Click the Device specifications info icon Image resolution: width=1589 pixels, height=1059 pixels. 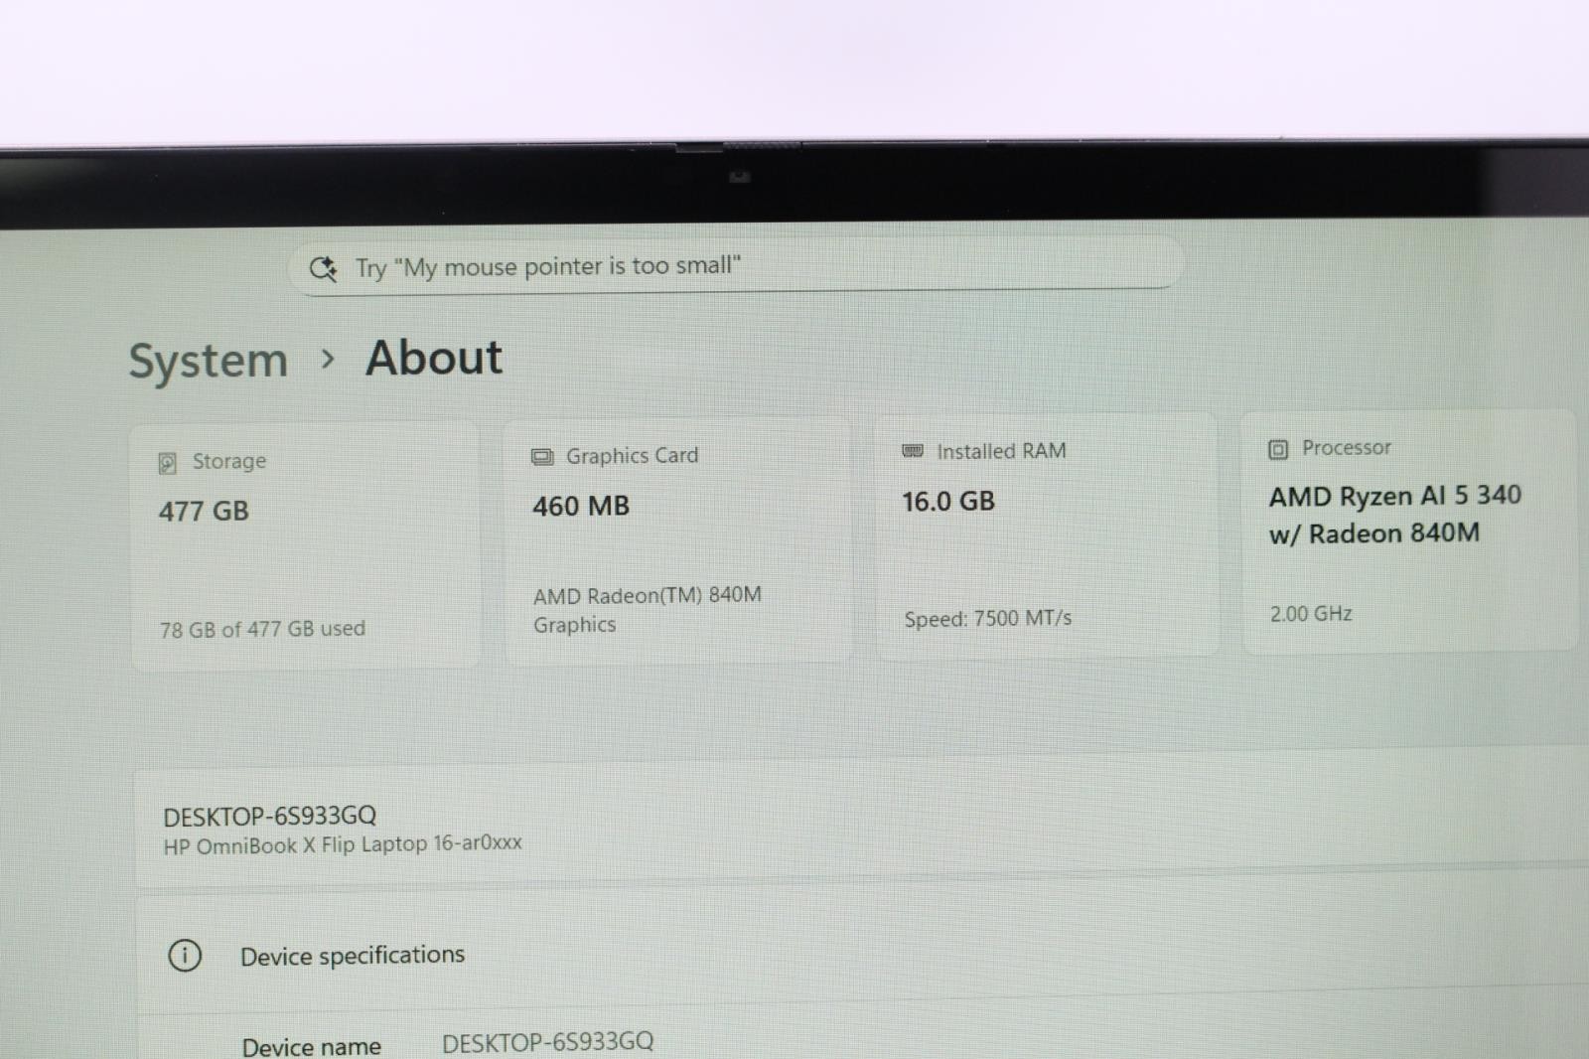pyautogui.click(x=185, y=956)
